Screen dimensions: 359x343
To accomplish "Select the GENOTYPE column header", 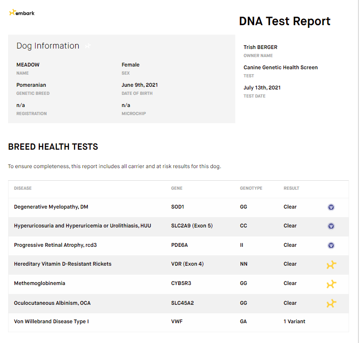I will click(251, 188).
